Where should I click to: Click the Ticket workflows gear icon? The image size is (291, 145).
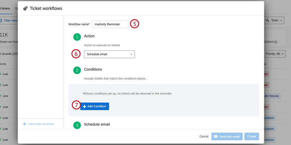click(x=25, y=9)
